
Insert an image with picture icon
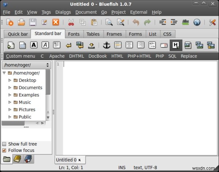[188, 45]
